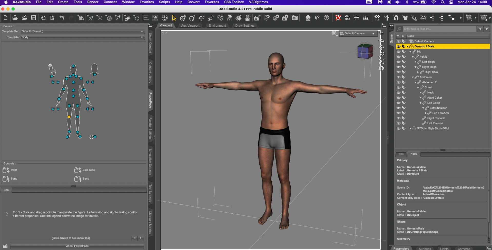Show the next tip with the > button
The width and height of the screenshot is (492, 250).
(141, 238)
